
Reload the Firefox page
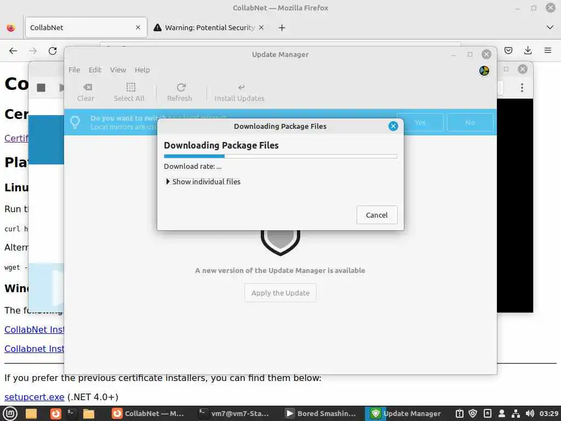[53, 51]
